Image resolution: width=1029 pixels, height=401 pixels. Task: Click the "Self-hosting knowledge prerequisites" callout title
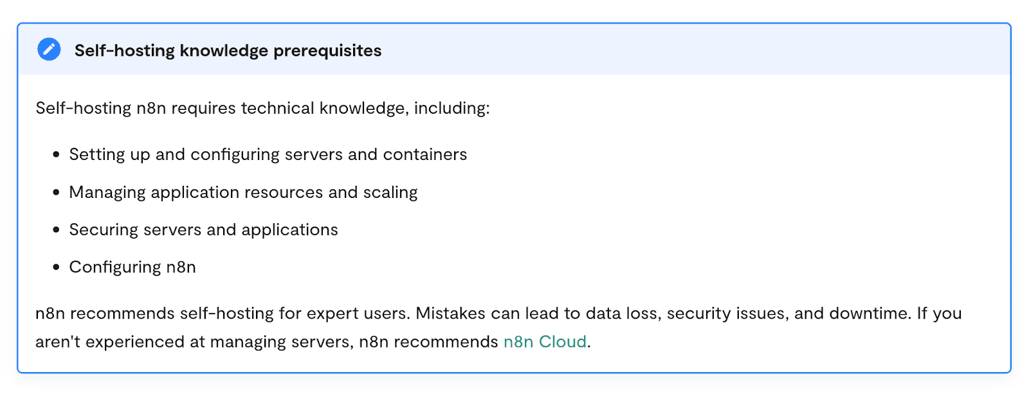tap(228, 51)
